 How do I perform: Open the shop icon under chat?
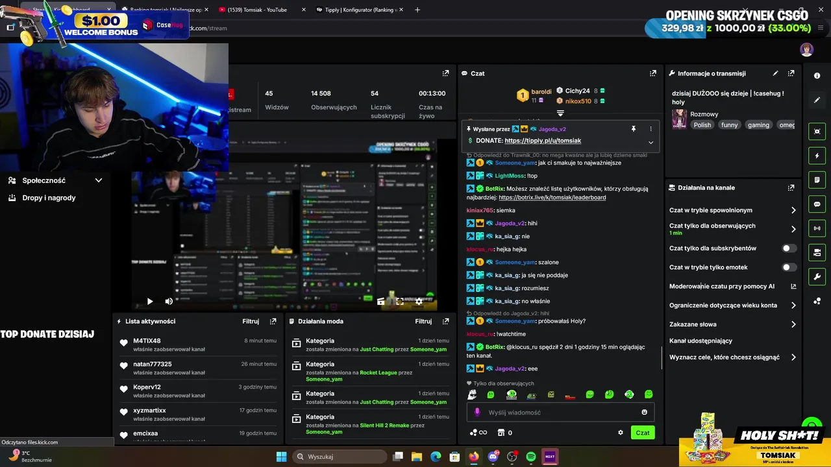501,433
